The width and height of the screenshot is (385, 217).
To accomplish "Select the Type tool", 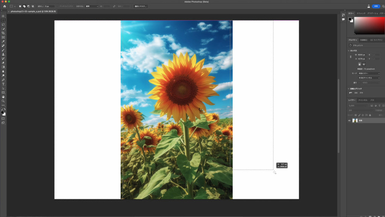I will pos(3,84).
